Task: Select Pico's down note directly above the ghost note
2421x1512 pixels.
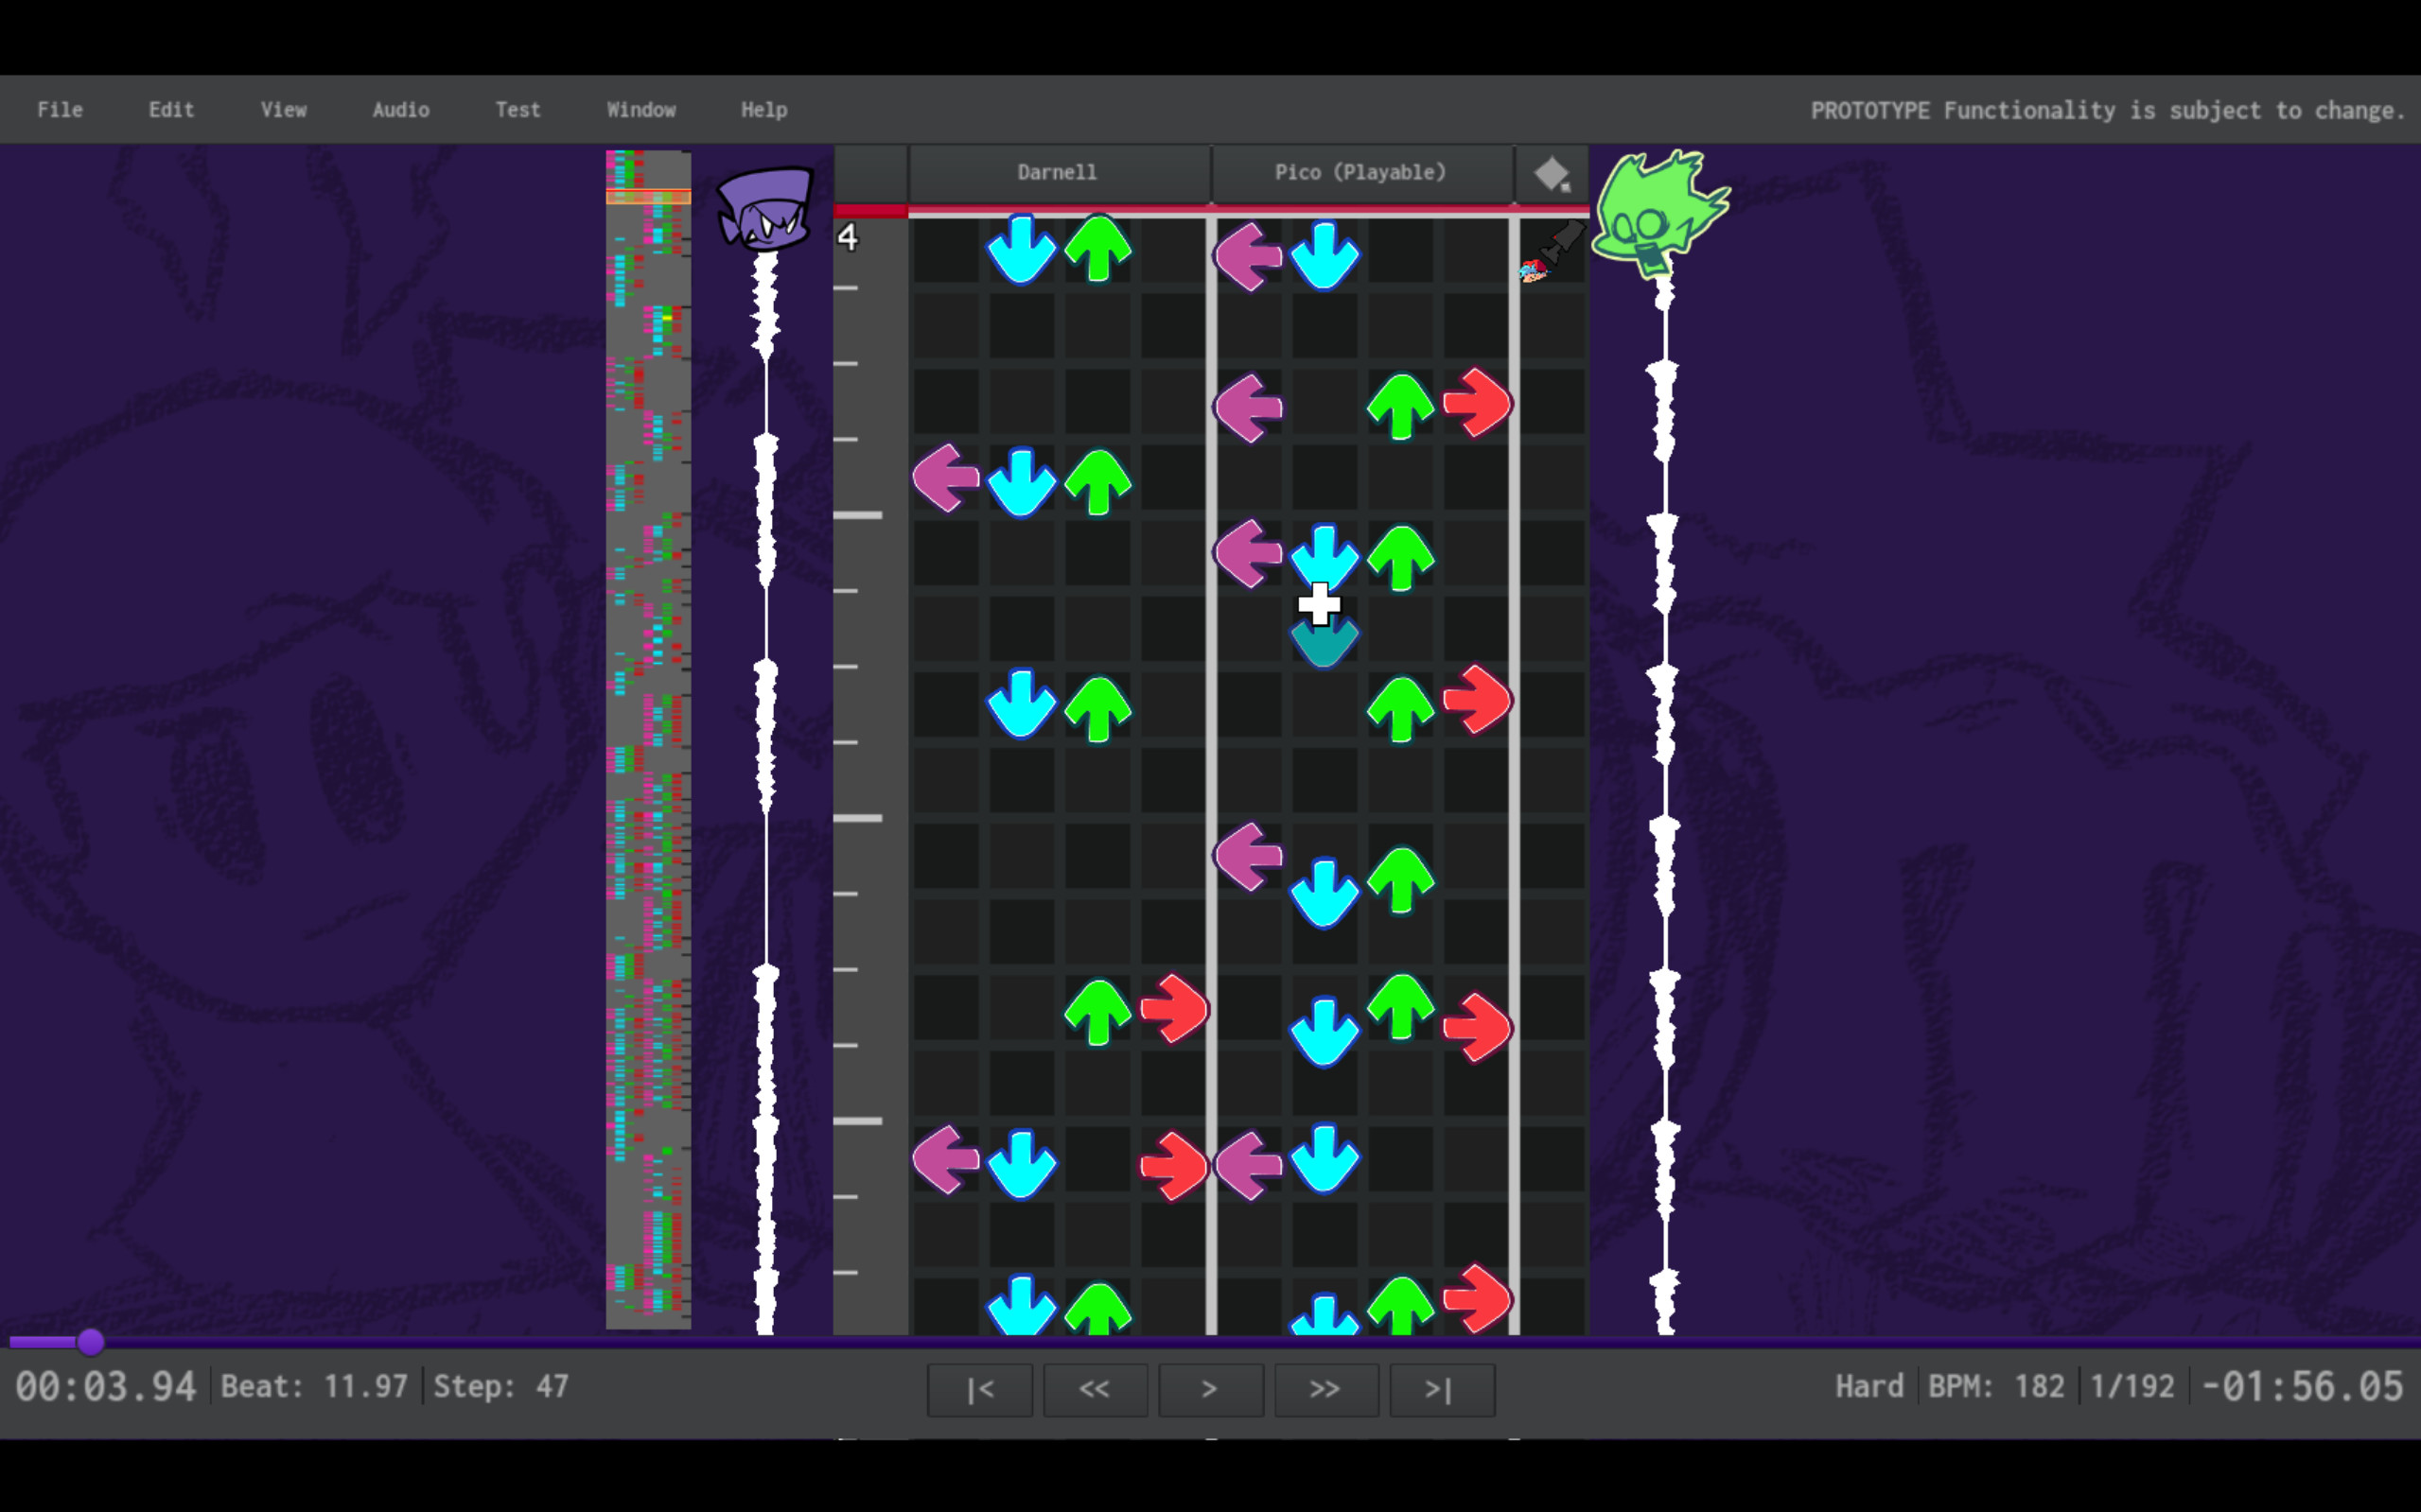Action: point(1325,556)
